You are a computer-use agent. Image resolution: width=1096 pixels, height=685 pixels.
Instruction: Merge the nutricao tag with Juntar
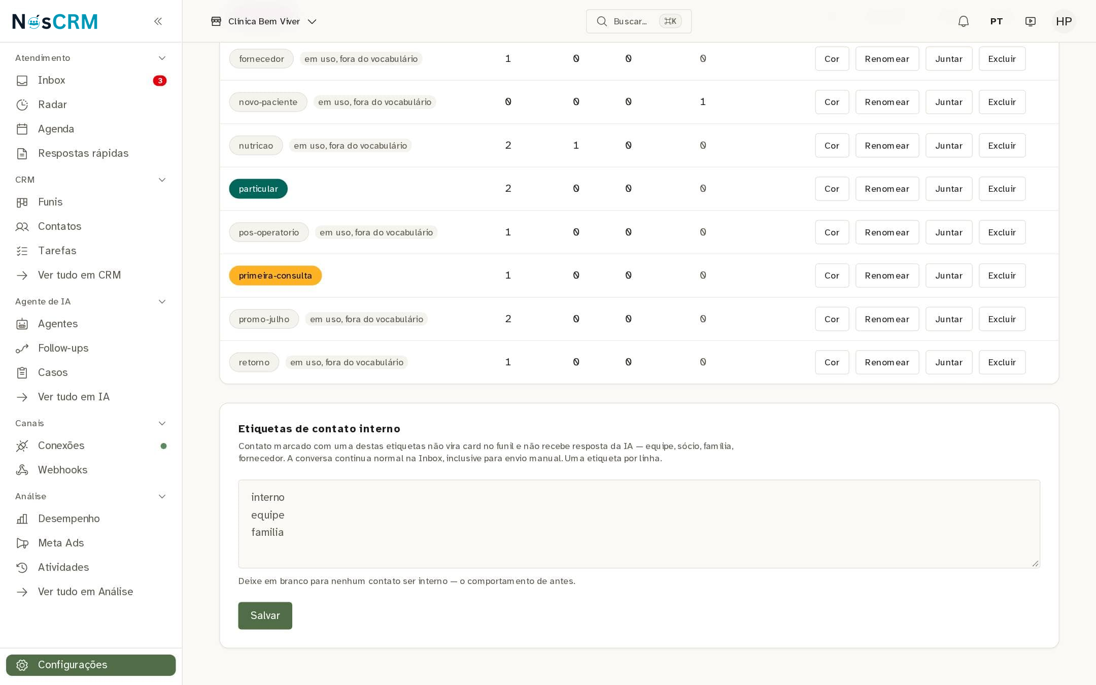pyautogui.click(x=948, y=146)
